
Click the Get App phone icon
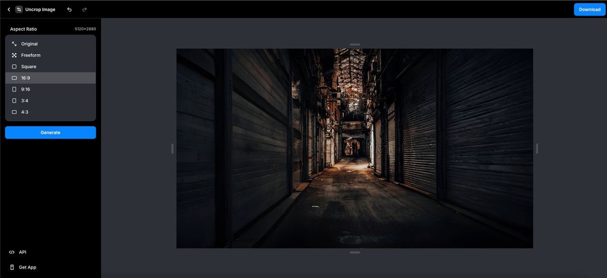point(12,267)
